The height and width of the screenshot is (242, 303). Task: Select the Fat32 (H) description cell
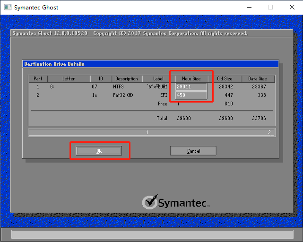[x=123, y=95]
